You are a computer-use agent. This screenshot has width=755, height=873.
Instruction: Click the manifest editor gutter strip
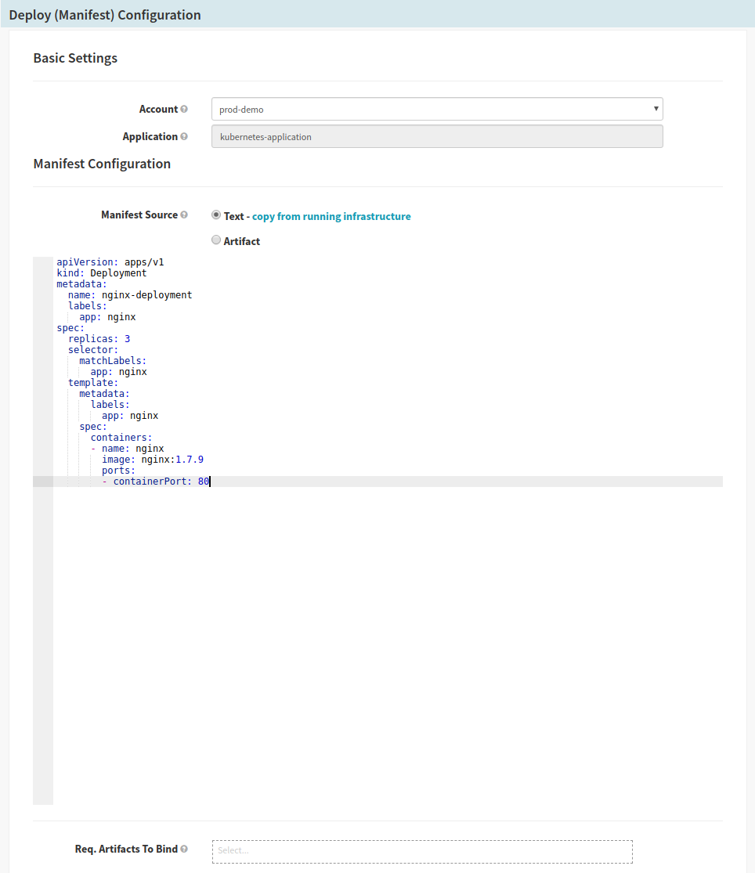click(43, 470)
